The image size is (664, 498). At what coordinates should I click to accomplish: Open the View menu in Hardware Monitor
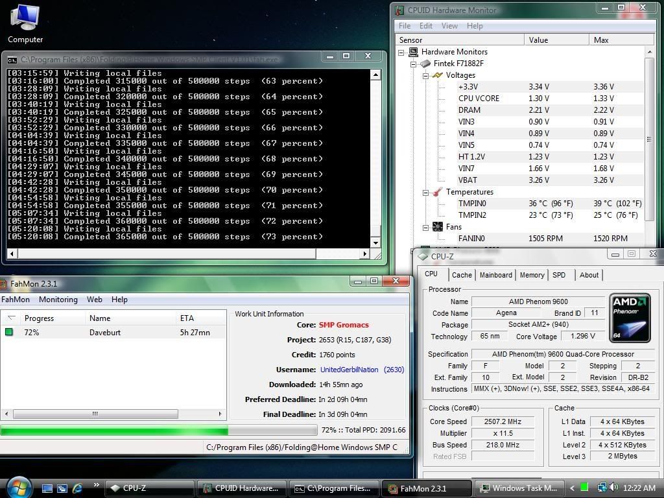tap(449, 26)
